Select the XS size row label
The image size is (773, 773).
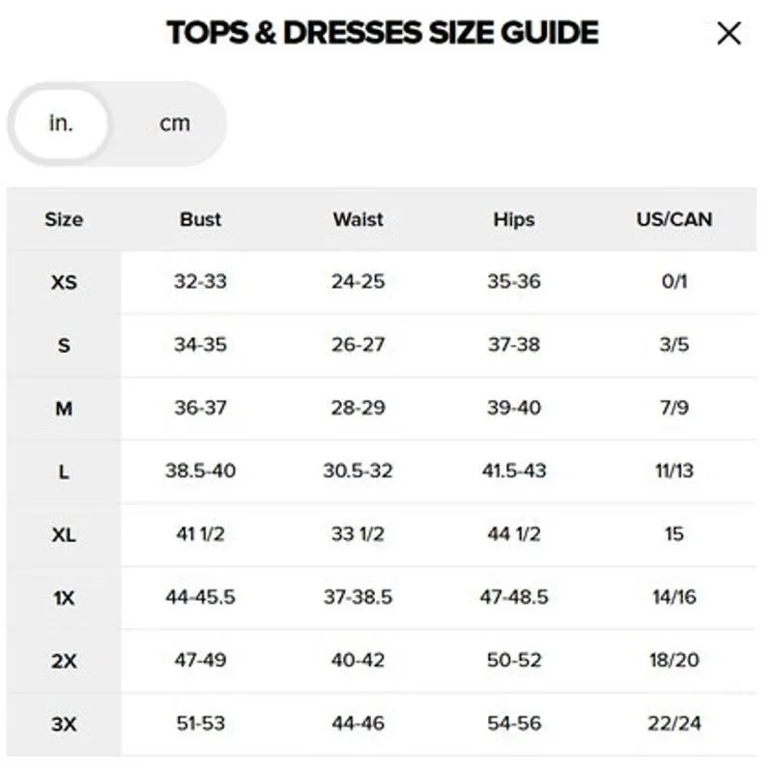pyautogui.click(x=64, y=282)
